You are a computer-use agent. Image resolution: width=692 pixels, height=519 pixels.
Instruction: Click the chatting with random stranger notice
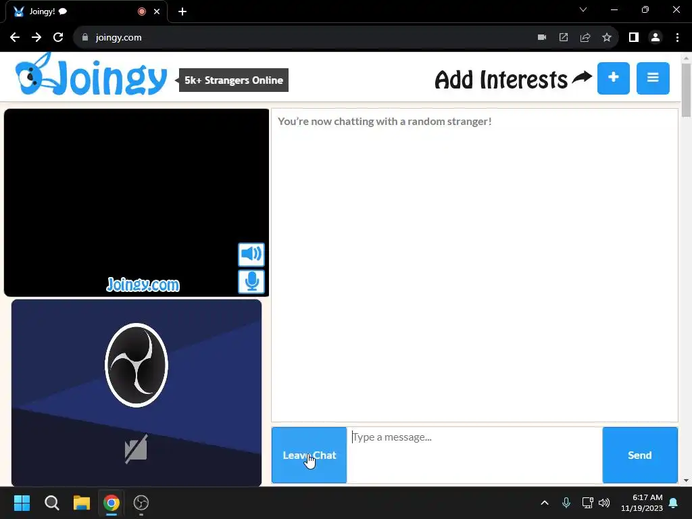tap(385, 122)
